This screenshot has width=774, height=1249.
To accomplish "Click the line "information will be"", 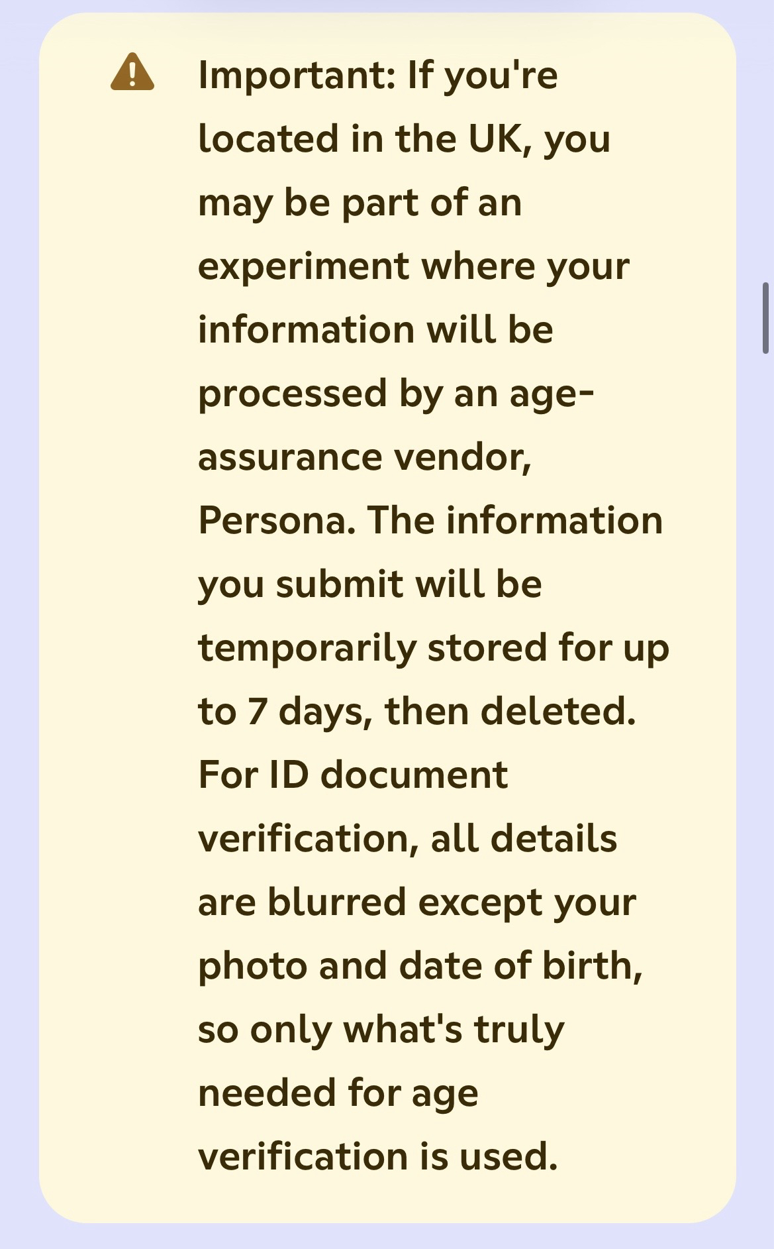I will (375, 329).
